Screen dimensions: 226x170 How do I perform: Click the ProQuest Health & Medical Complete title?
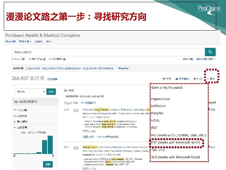(43, 35)
